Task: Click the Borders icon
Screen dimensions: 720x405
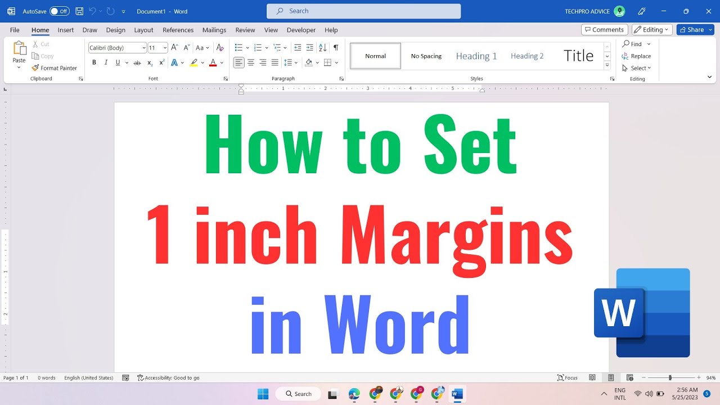Action: 328,62
